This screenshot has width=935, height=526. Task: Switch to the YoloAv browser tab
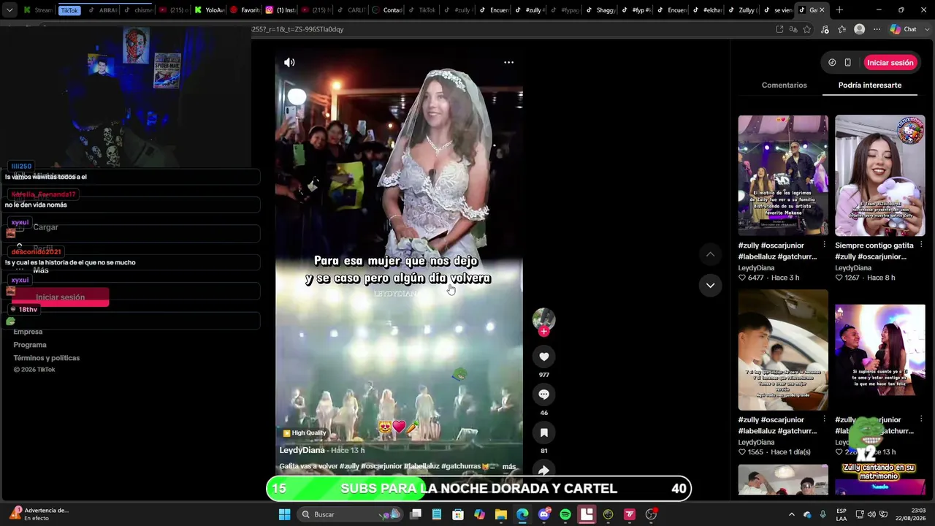(210, 10)
